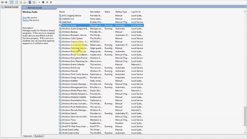
Task: Click the gear icon beside Windows Search
Action: pos(60,113)
